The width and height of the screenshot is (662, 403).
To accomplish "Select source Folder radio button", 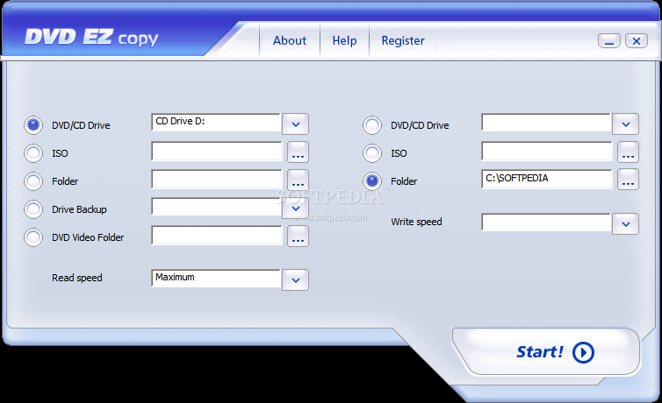I will 33,181.
